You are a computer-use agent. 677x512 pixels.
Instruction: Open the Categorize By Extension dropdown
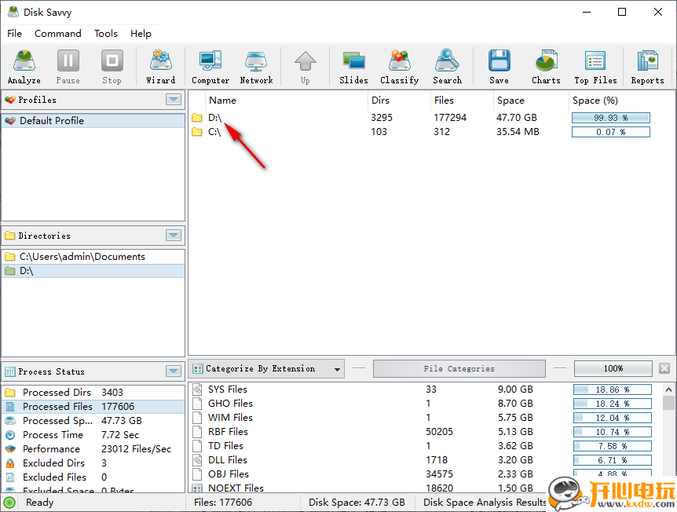[x=338, y=369]
